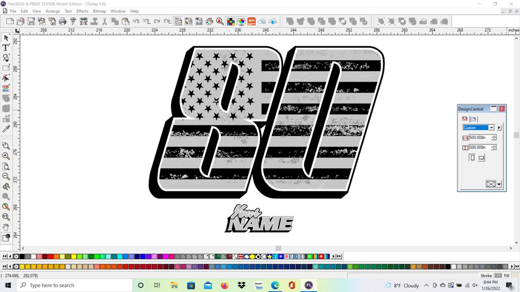Image resolution: width=520 pixels, height=292 pixels.
Task: Click the Undo icon in the toolbar
Action: tap(135, 21)
